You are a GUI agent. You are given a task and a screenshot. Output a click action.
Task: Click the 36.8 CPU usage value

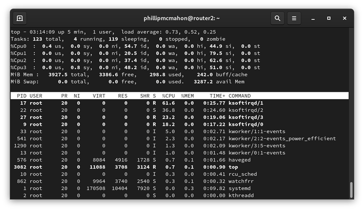pyautogui.click(x=168, y=110)
